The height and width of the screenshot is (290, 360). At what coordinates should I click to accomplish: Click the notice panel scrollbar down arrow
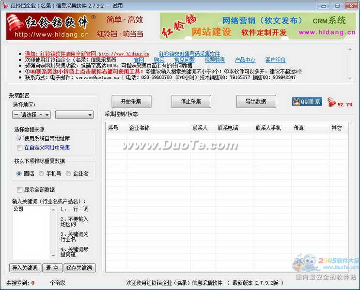350,79
